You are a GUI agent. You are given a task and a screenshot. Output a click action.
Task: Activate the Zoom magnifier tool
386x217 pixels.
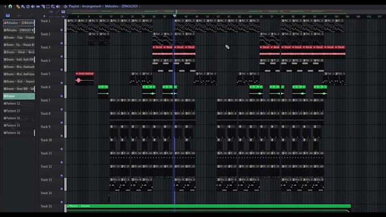(53, 7)
